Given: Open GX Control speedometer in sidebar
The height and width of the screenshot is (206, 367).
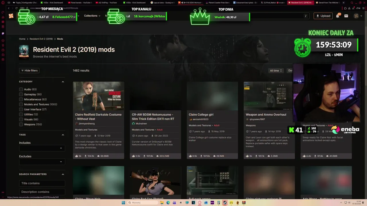Looking at the screenshot, I should pos(3,13).
